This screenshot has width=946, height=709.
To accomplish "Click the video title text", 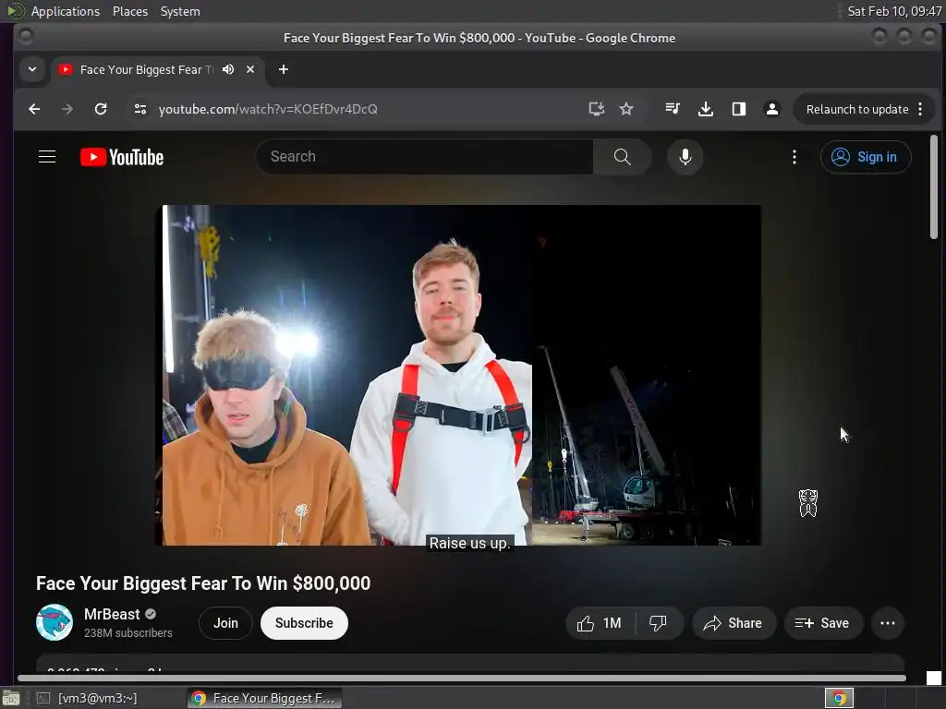I will point(203,583).
